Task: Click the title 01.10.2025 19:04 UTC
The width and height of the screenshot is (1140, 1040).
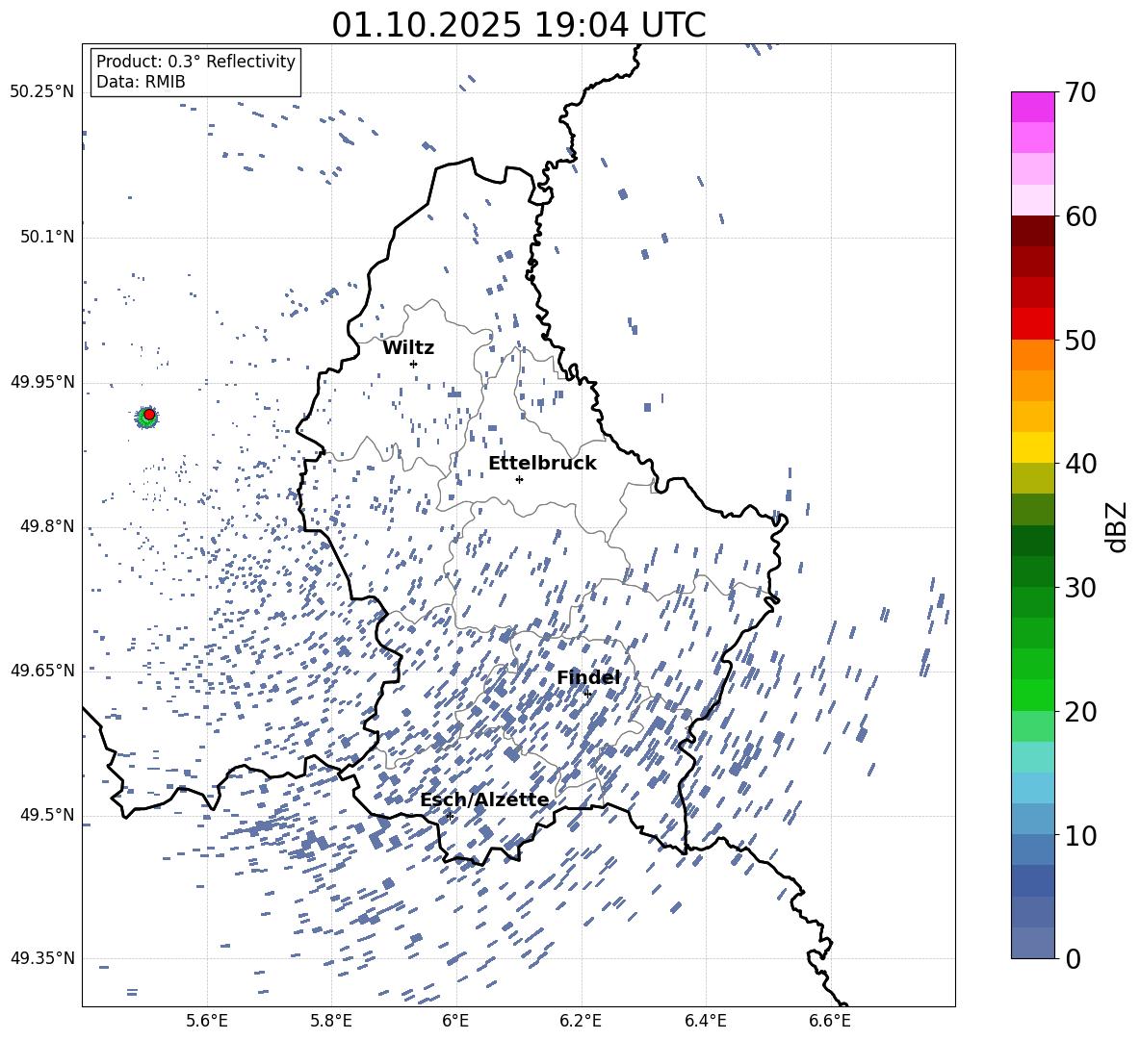Action: click(x=519, y=25)
